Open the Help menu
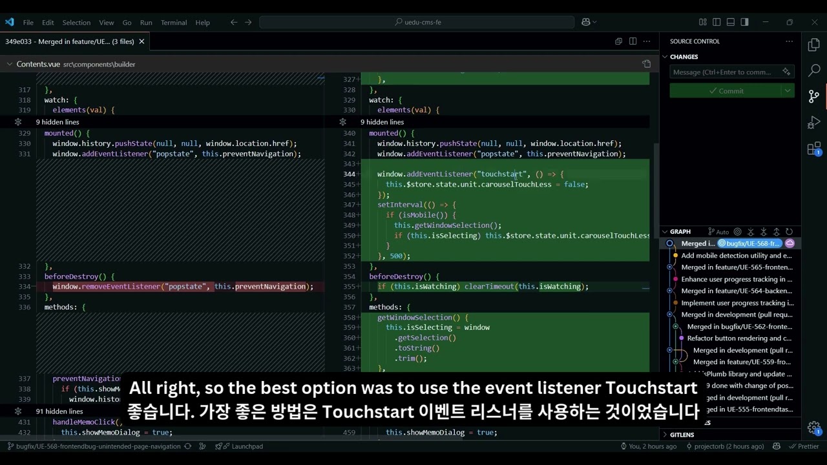This screenshot has height=465, width=827. click(203, 22)
